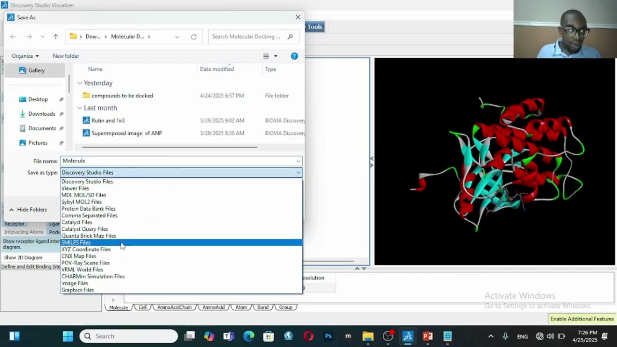The width and height of the screenshot is (617, 347).
Task: Click Show 2D Diagram link
Action: (23, 257)
